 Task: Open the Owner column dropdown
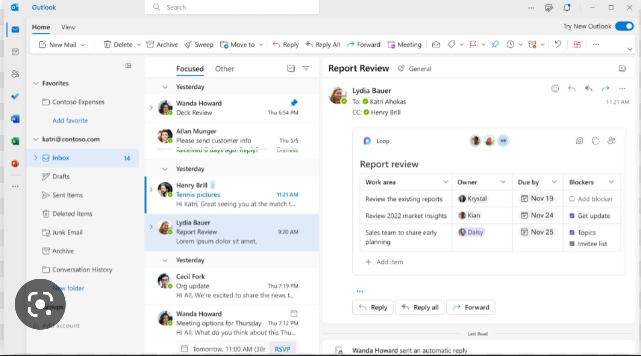503,182
